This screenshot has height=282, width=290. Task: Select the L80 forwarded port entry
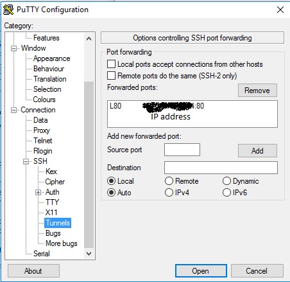coord(157,106)
